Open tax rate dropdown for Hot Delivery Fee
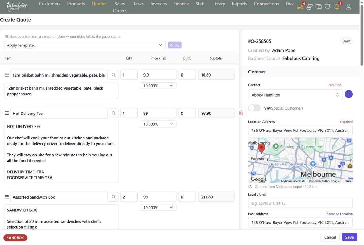Screen dimensions: 364x245 click(158, 124)
